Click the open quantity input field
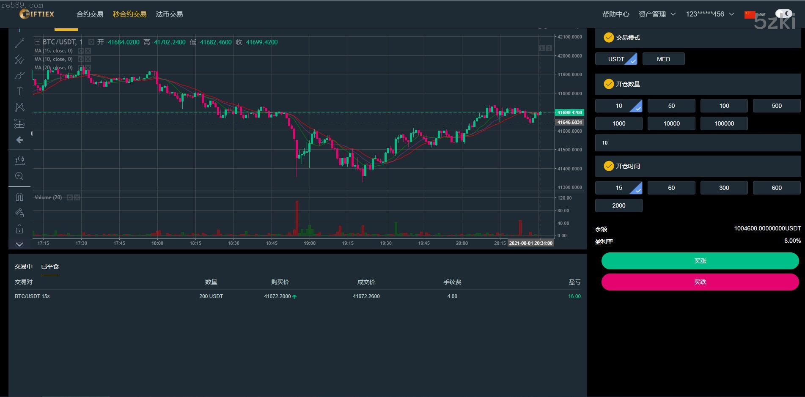805x397 pixels. (x=698, y=143)
